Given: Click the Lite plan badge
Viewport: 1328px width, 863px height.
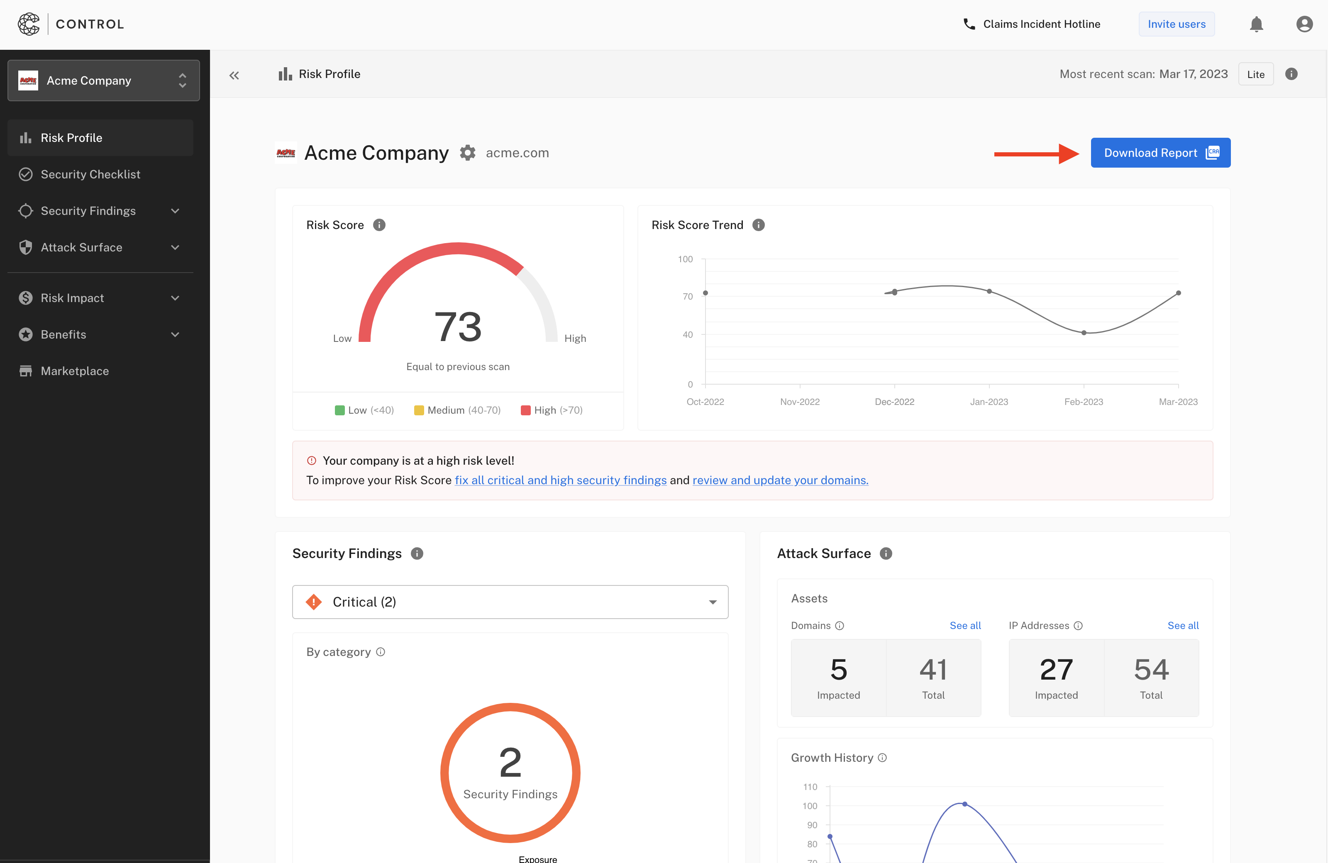Looking at the screenshot, I should coord(1255,74).
